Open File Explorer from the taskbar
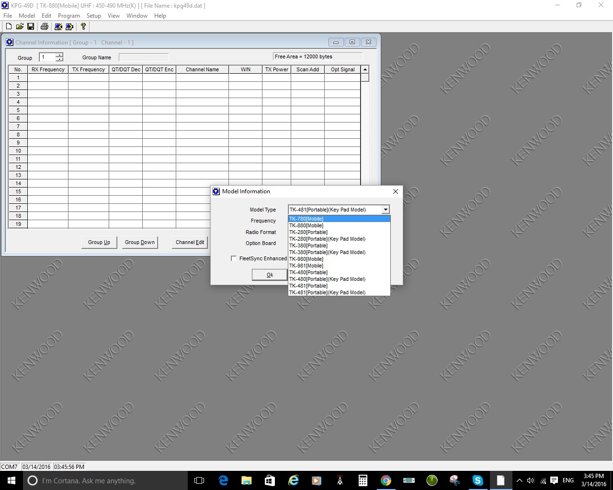This screenshot has height=490, width=613. 246,480
